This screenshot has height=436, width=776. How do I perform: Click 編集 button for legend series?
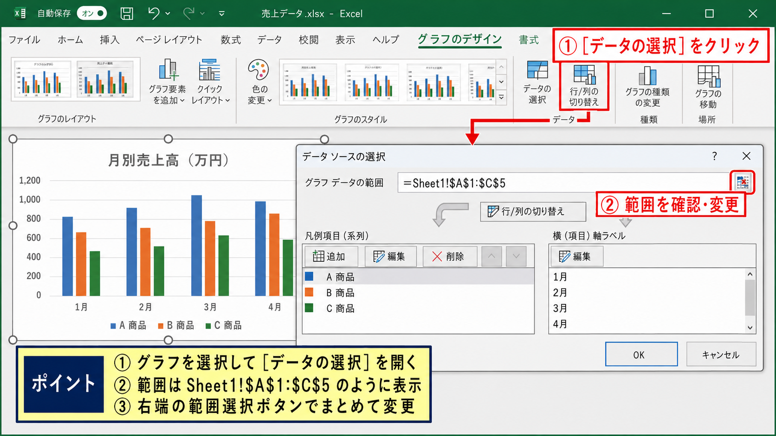[390, 256]
